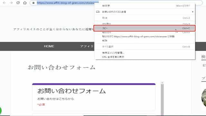
Task: Select 貼り付けて … に移動 menu entry
Action: (x=145, y=36)
